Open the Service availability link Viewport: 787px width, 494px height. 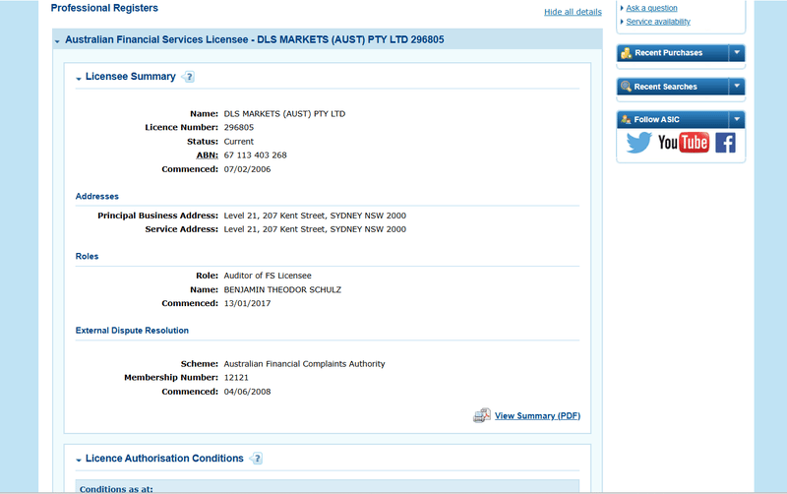coord(658,22)
